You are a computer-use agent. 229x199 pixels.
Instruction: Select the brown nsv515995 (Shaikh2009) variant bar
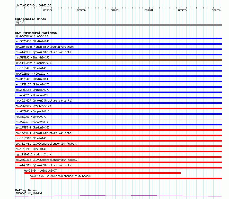click(x=118, y=60)
